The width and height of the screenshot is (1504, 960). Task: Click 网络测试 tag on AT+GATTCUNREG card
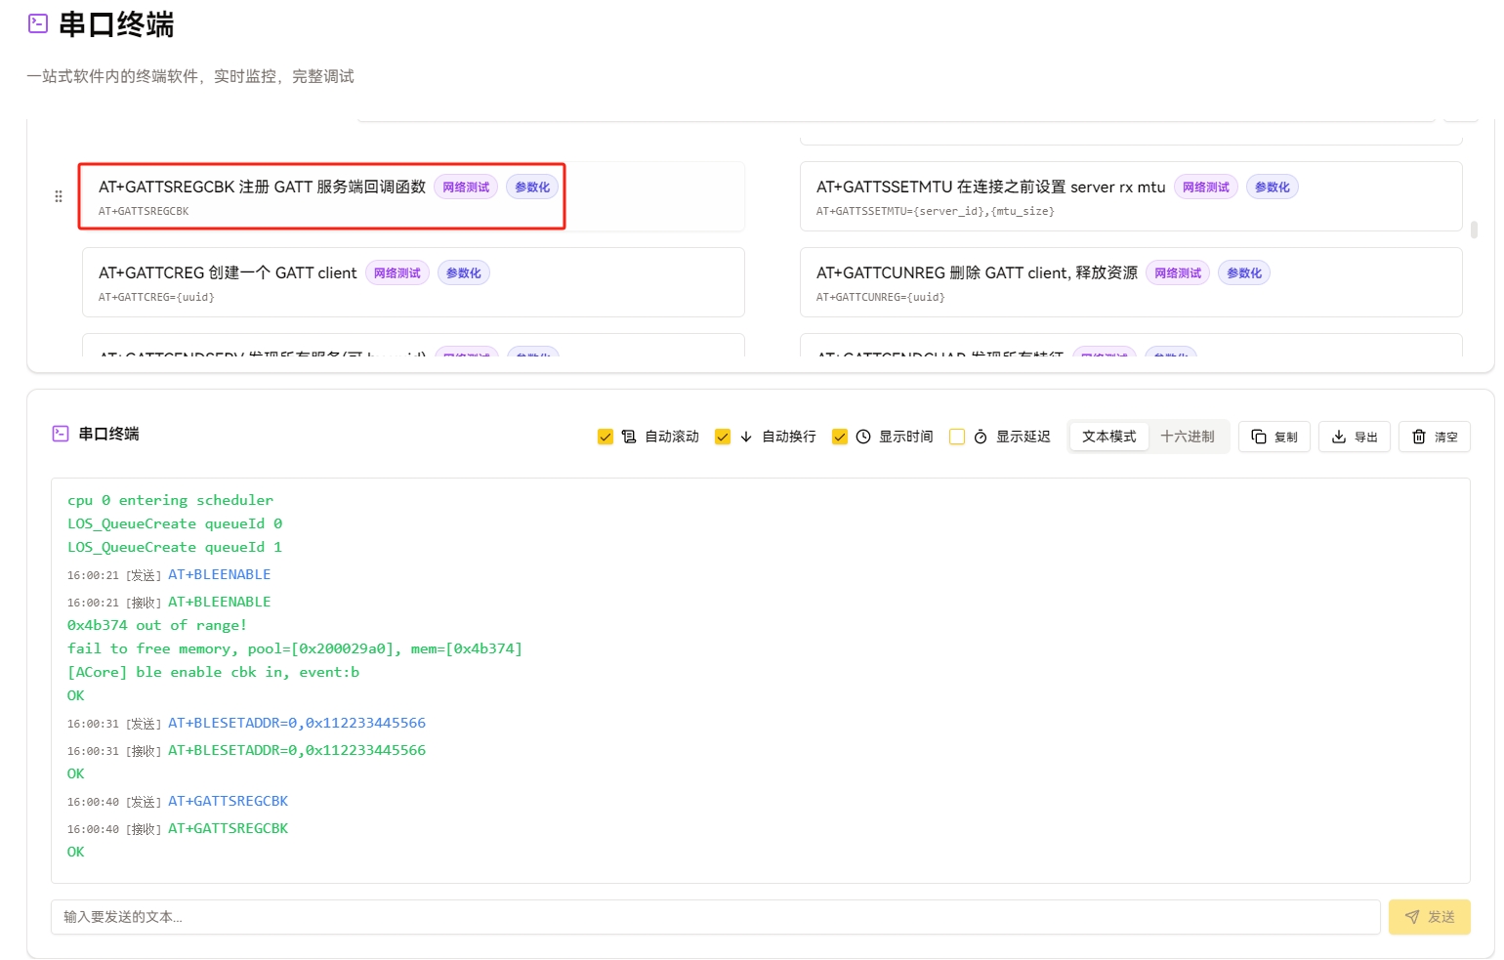click(1178, 273)
